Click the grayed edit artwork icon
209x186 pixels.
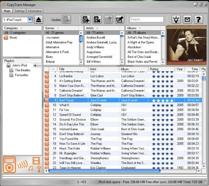point(108,20)
